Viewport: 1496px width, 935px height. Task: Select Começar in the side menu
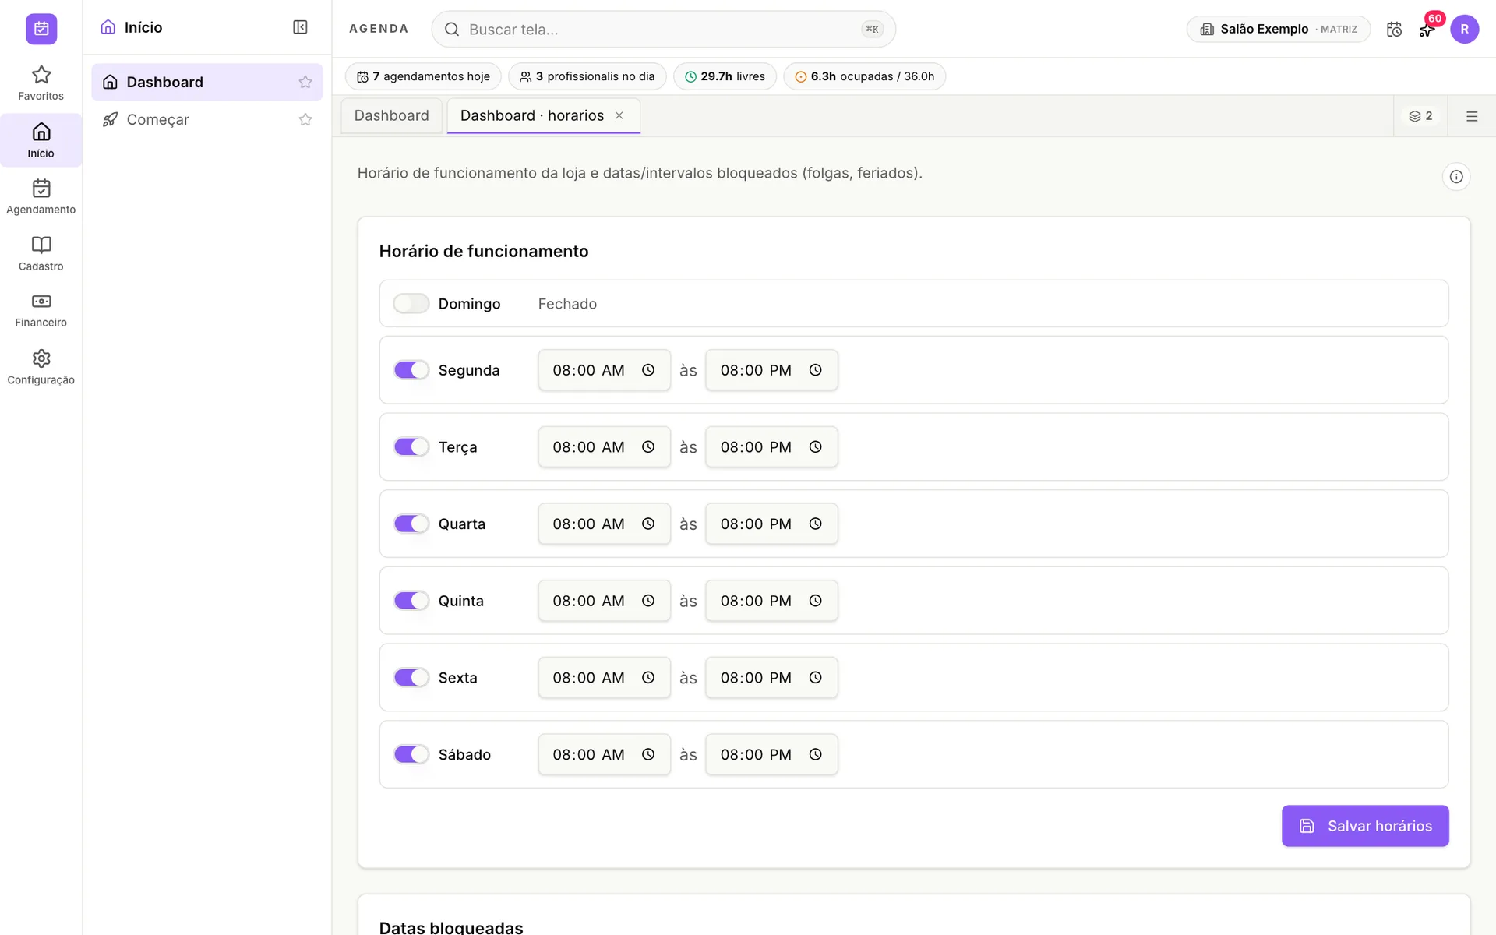click(206, 119)
